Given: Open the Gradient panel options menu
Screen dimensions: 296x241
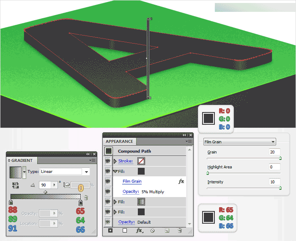Looking at the screenshot, I should click(x=92, y=160).
